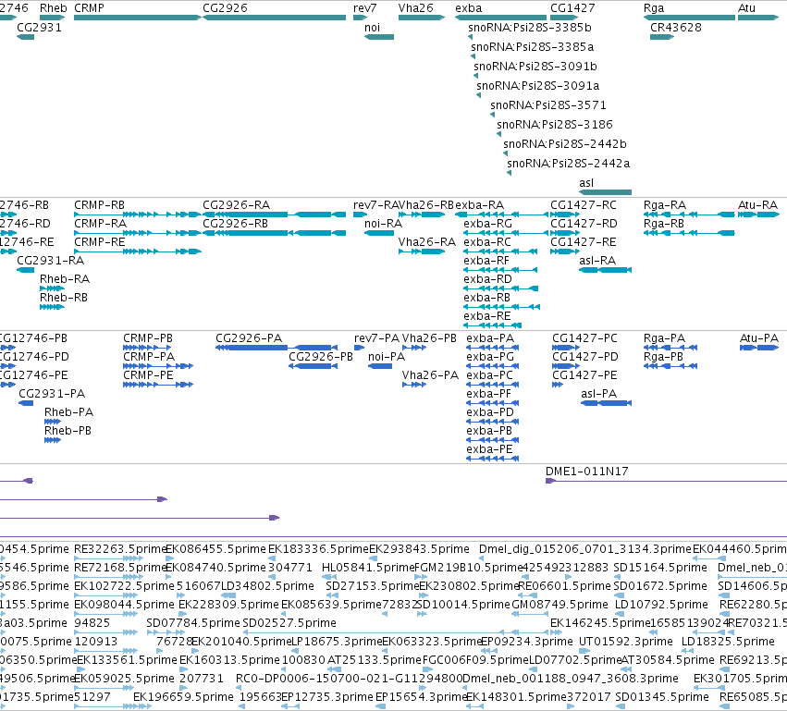This screenshot has height=711, width=787.
Task: Click the CG2926-RB transcript label
Action: pos(236,224)
